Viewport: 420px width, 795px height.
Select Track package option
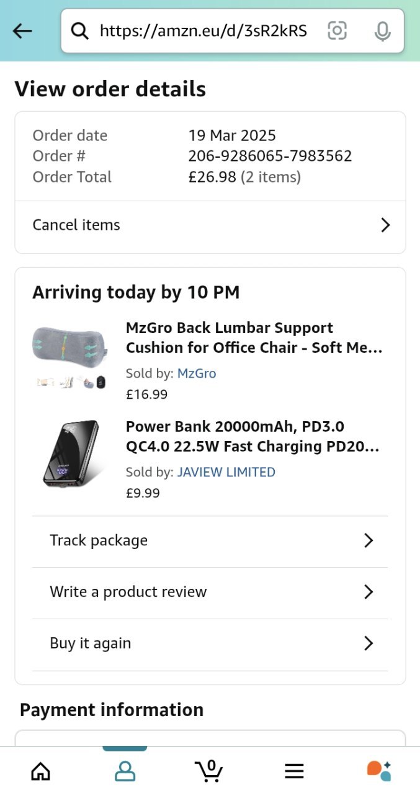click(99, 540)
